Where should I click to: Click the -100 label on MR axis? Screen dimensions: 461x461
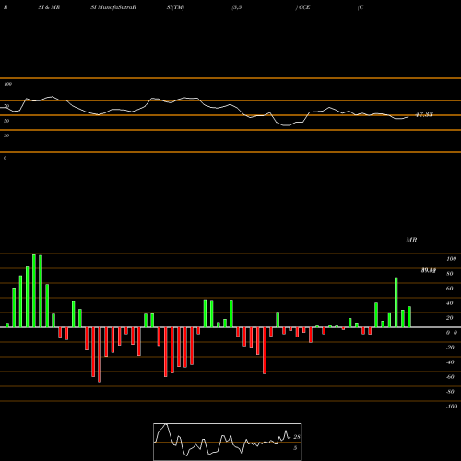452,407
